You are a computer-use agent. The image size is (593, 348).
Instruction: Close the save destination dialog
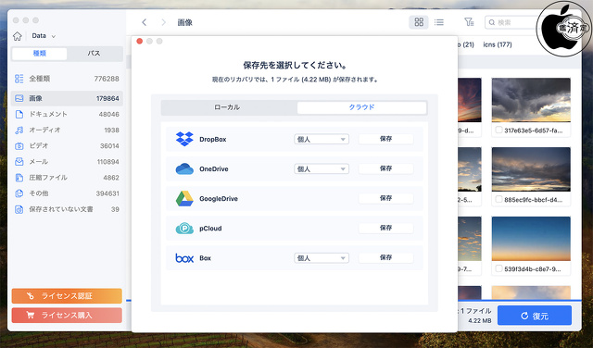pyautogui.click(x=140, y=41)
